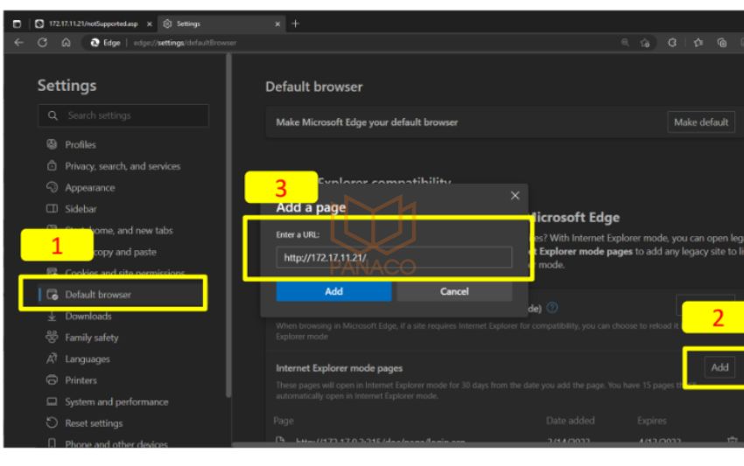Screen dimensions: 744x466
Task: Click the zoom magnifier icon in address bar
Action: pos(625,43)
